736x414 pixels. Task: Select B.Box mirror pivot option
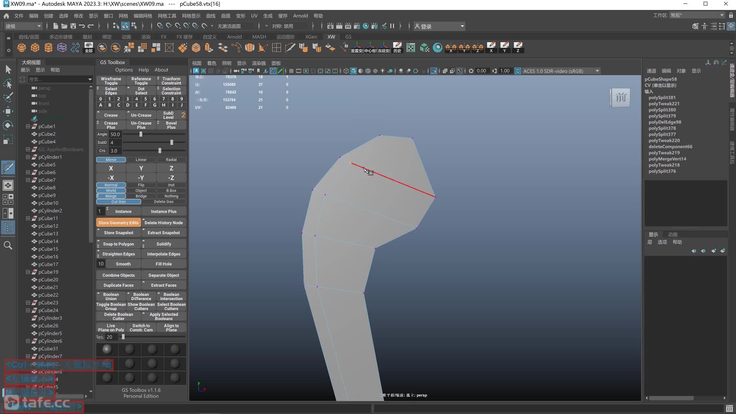point(171,191)
